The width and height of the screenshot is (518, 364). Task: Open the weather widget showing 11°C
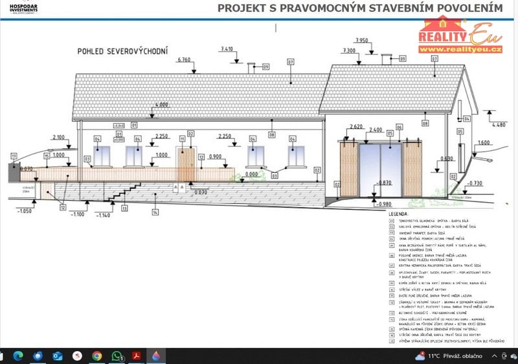coord(448,356)
